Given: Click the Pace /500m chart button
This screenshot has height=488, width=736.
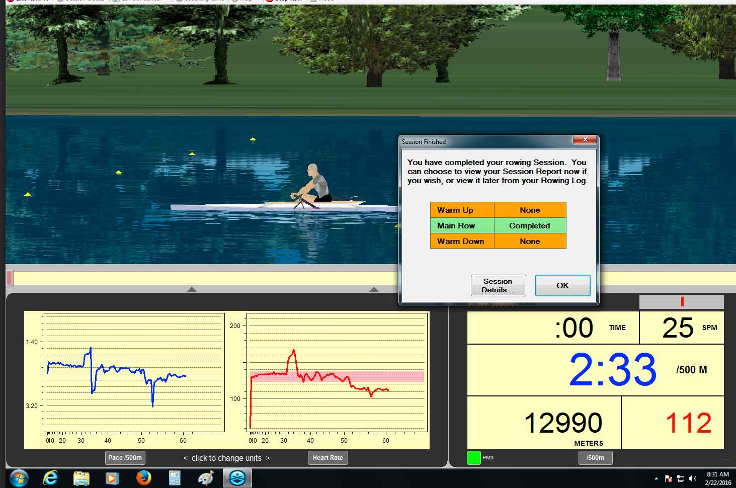Looking at the screenshot, I should [125, 458].
